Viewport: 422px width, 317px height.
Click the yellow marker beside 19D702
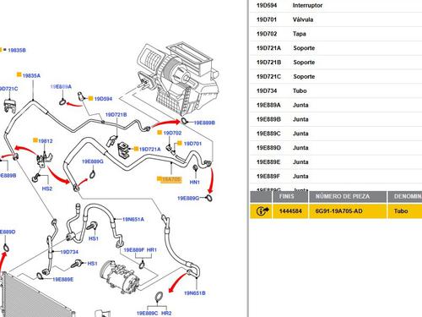(160, 133)
